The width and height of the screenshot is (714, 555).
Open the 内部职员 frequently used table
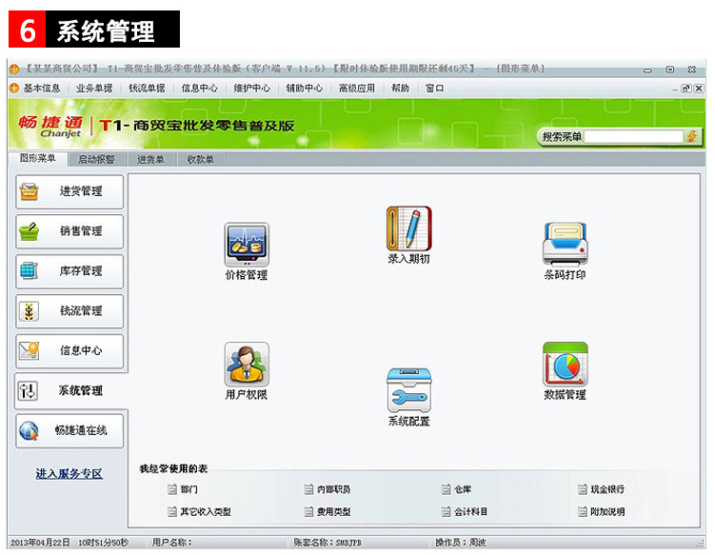point(334,489)
